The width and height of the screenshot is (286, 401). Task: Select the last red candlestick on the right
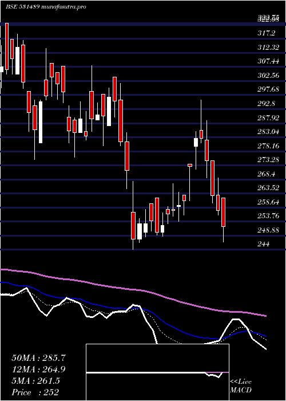[x=224, y=213]
